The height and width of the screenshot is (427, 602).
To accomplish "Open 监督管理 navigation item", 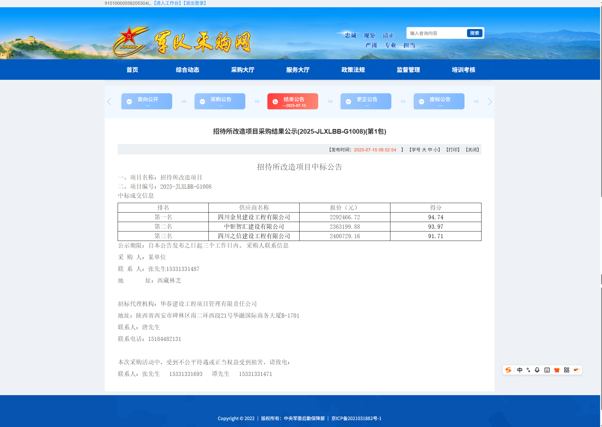I will coord(408,70).
